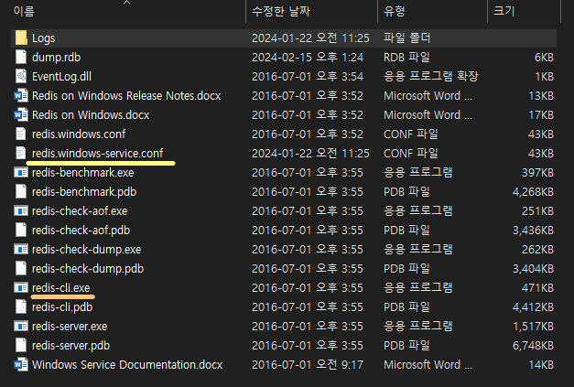Click the sort arrow above 이름 column
The image size is (574, 387).
pyautogui.click(x=126, y=3)
